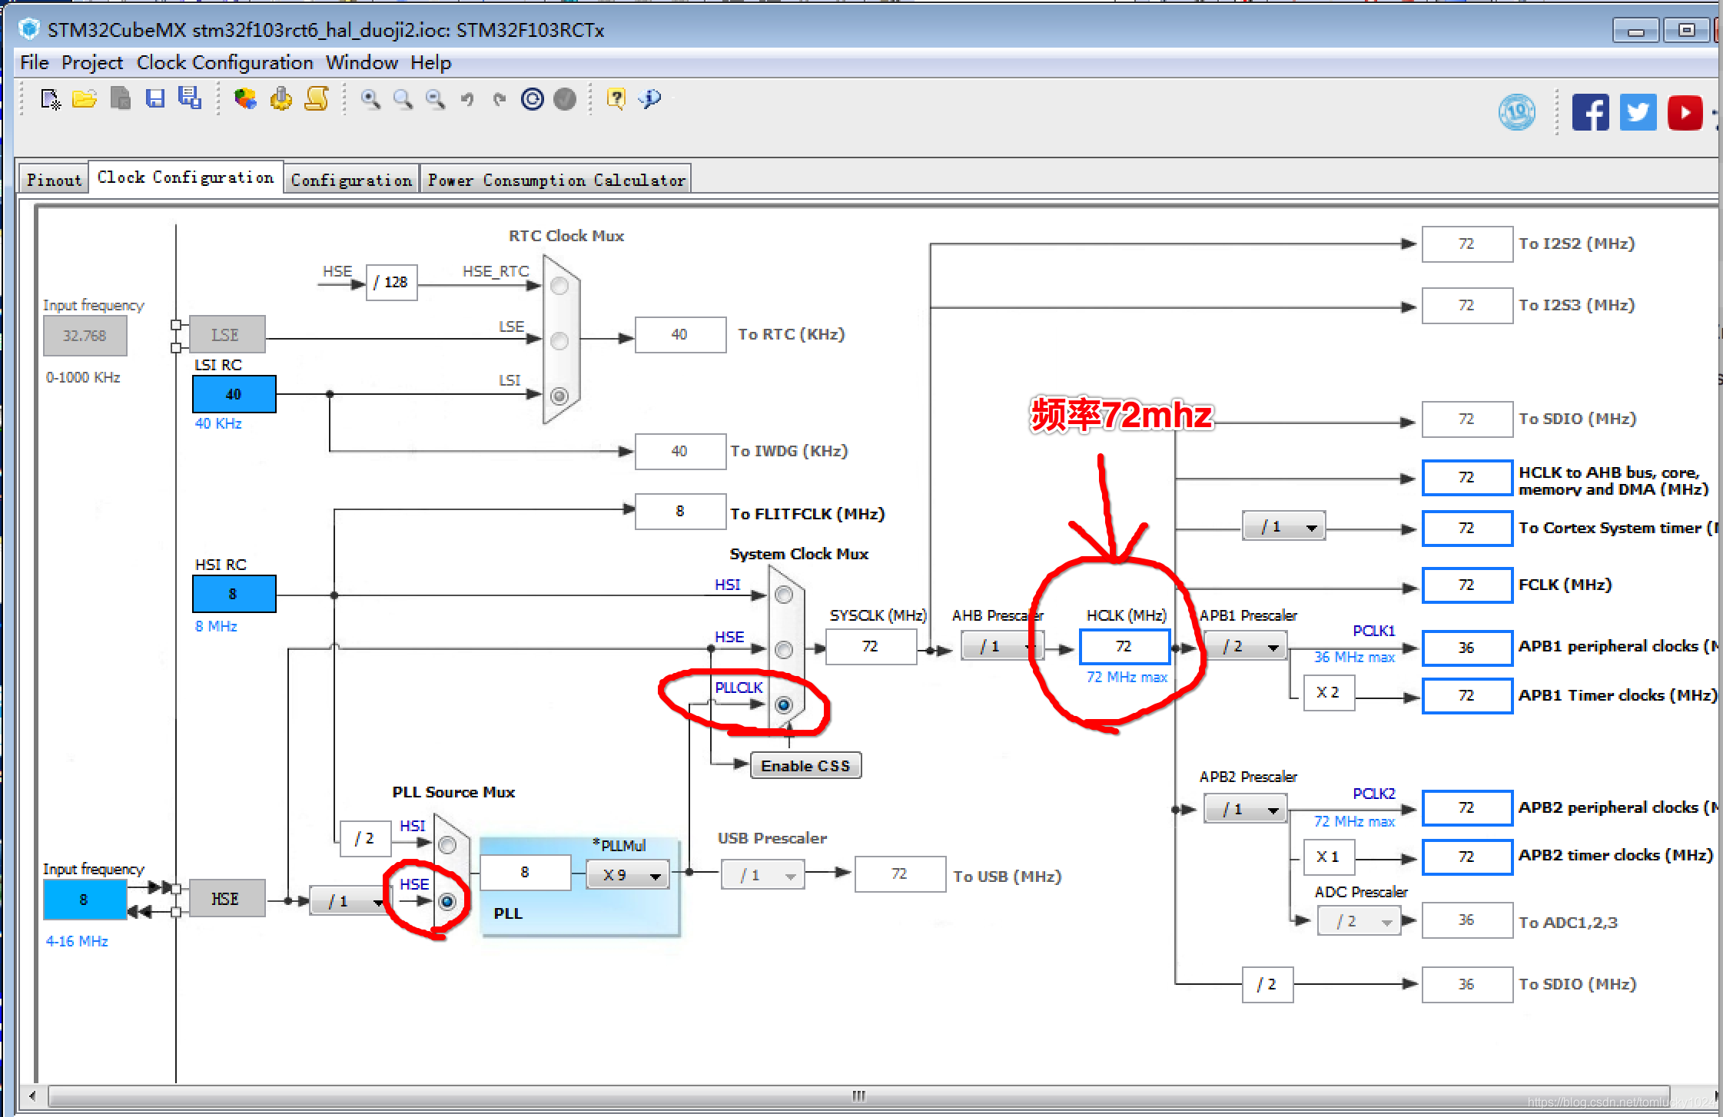Click the New Project toolbar icon
Image resolution: width=1723 pixels, height=1117 pixels.
click(x=51, y=99)
